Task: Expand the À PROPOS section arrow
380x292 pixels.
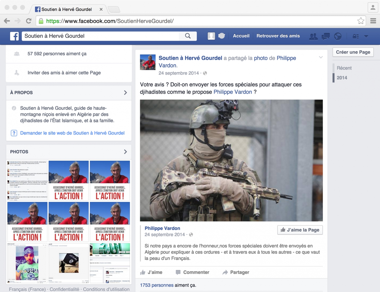Action: (x=125, y=93)
